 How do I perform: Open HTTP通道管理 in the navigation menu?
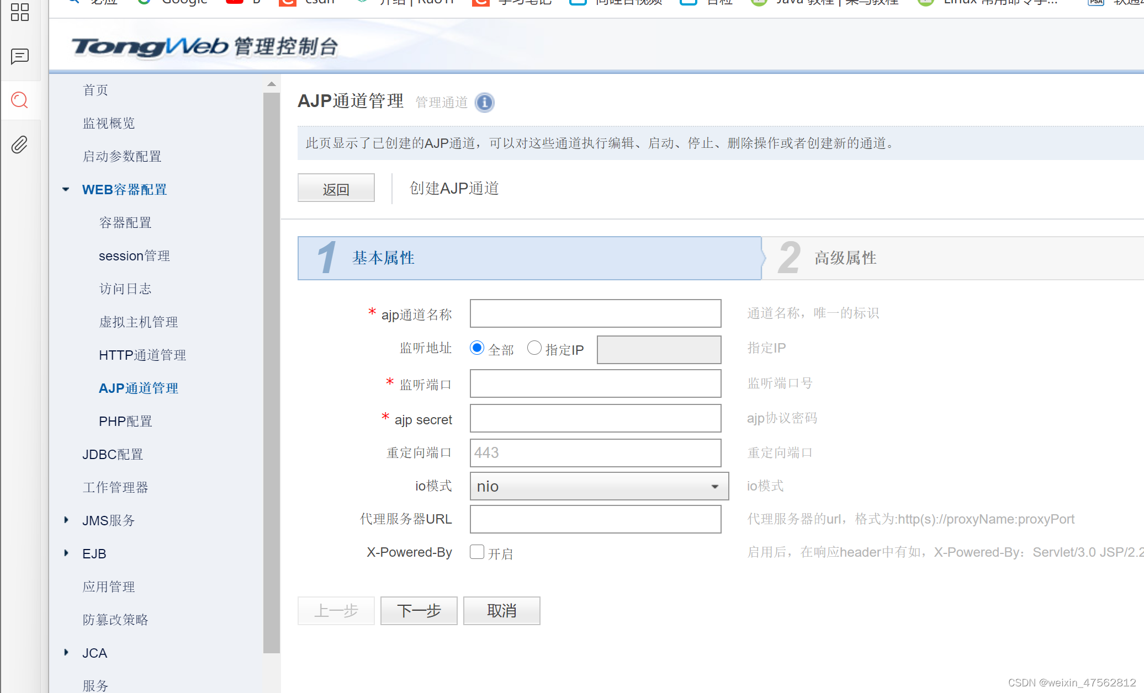142,355
